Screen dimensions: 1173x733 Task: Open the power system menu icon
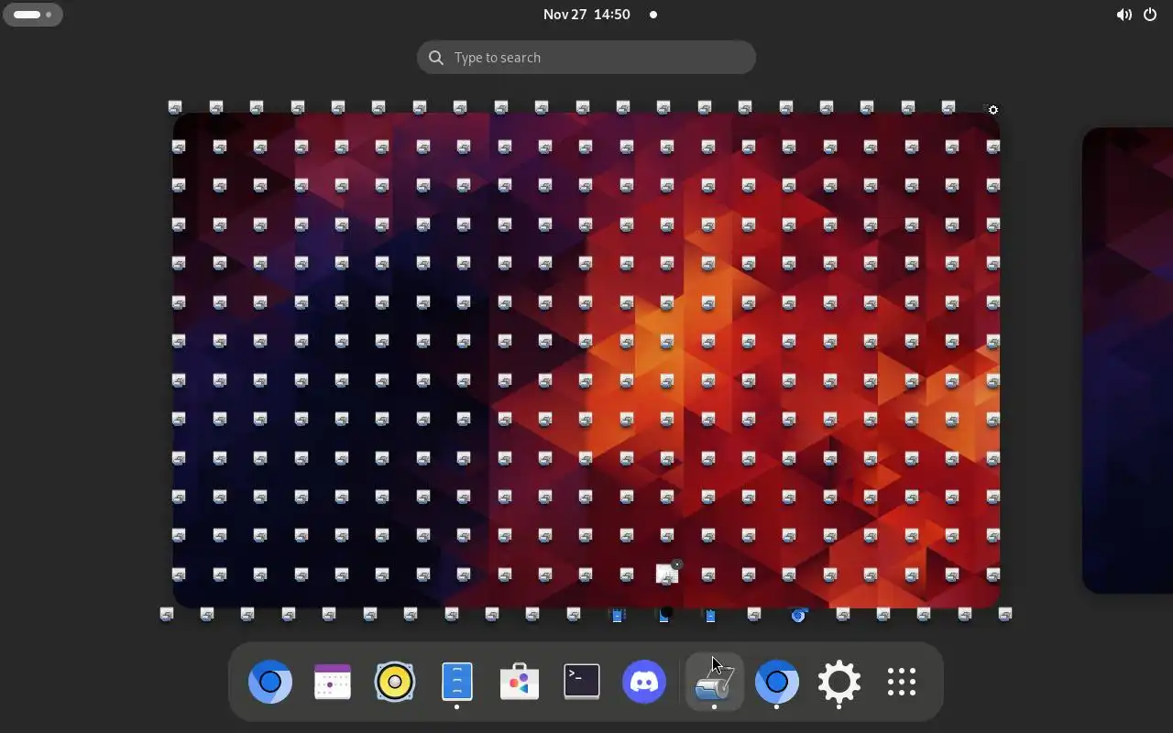pyautogui.click(x=1150, y=15)
